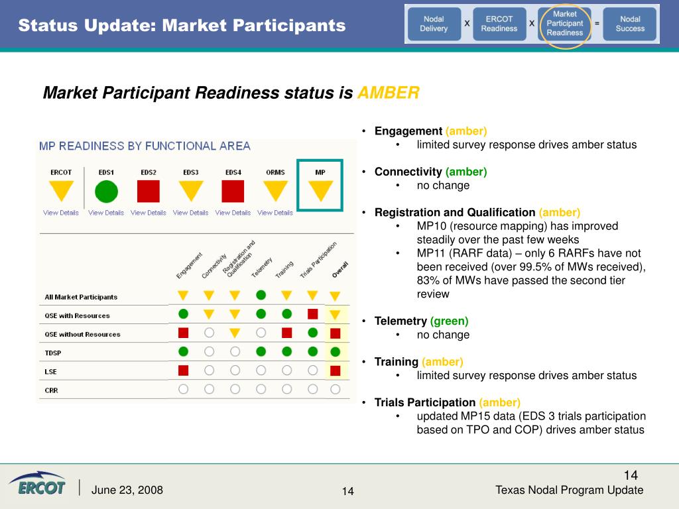Click the ERCOT logo in footer

(38, 483)
